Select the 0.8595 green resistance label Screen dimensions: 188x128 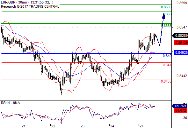coord(166,7)
